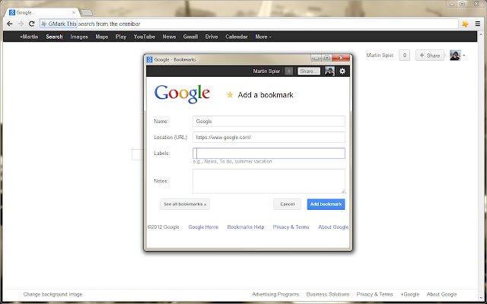Screen dimensions: 487x304
Task: Select the Google browser tab
Action: pyautogui.click(x=43, y=13)
